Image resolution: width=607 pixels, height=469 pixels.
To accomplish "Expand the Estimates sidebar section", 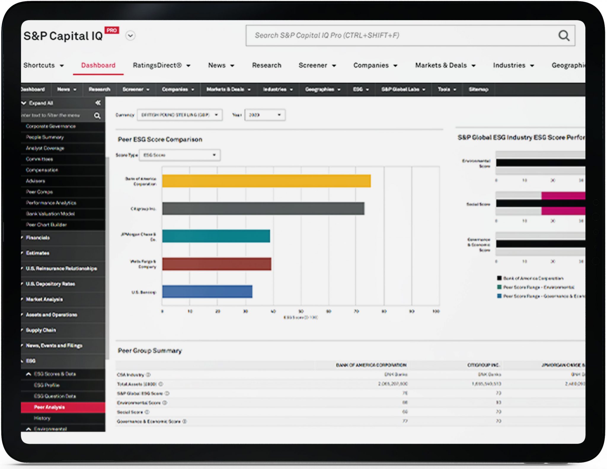I will [63, 253].
